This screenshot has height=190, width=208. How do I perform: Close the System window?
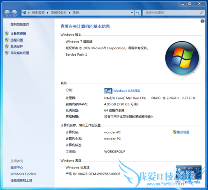199,4
